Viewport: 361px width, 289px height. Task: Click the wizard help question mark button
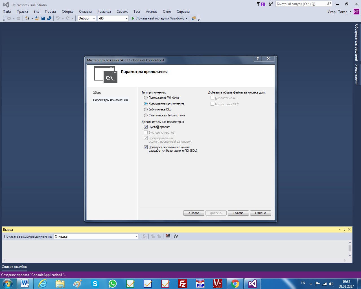point(257,58)
